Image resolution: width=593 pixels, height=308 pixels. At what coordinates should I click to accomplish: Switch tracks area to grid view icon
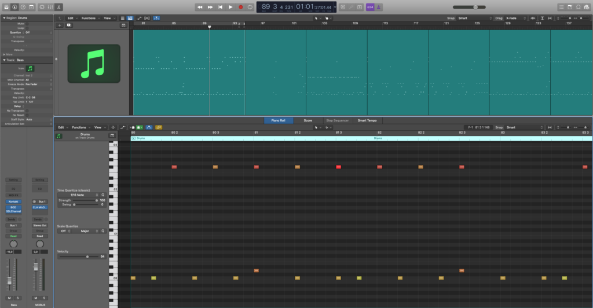coord(123,18)
